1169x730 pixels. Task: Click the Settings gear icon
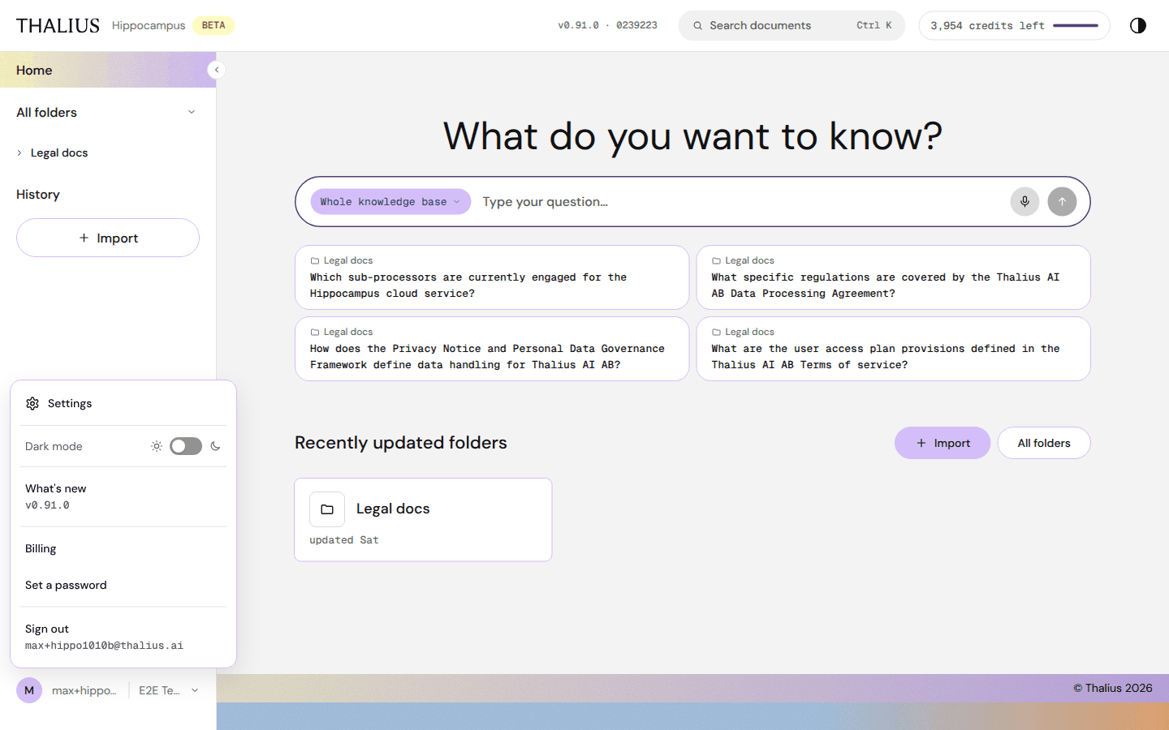[x=32, y=403]
